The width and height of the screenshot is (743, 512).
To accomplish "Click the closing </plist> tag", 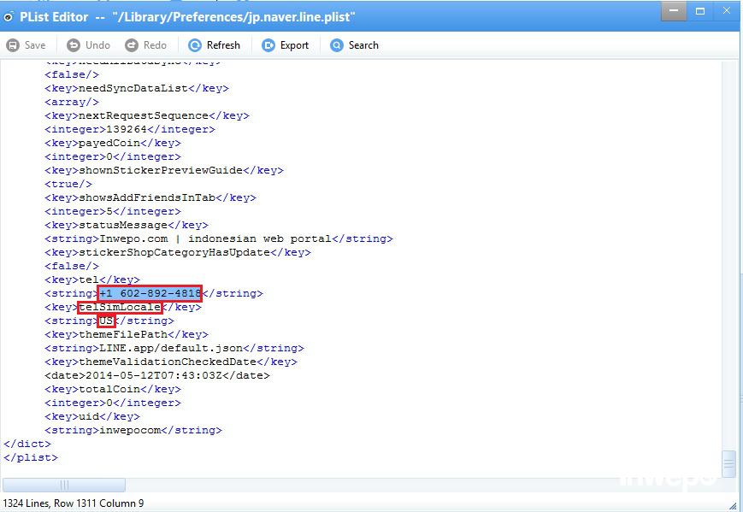I will click(x=30, y=457).
